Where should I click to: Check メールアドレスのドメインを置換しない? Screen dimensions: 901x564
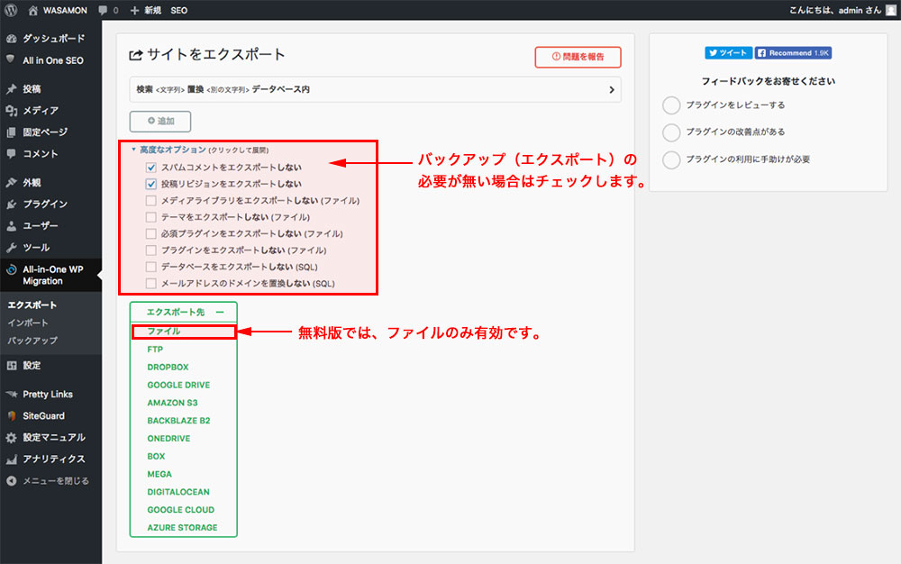pos(151,283)
